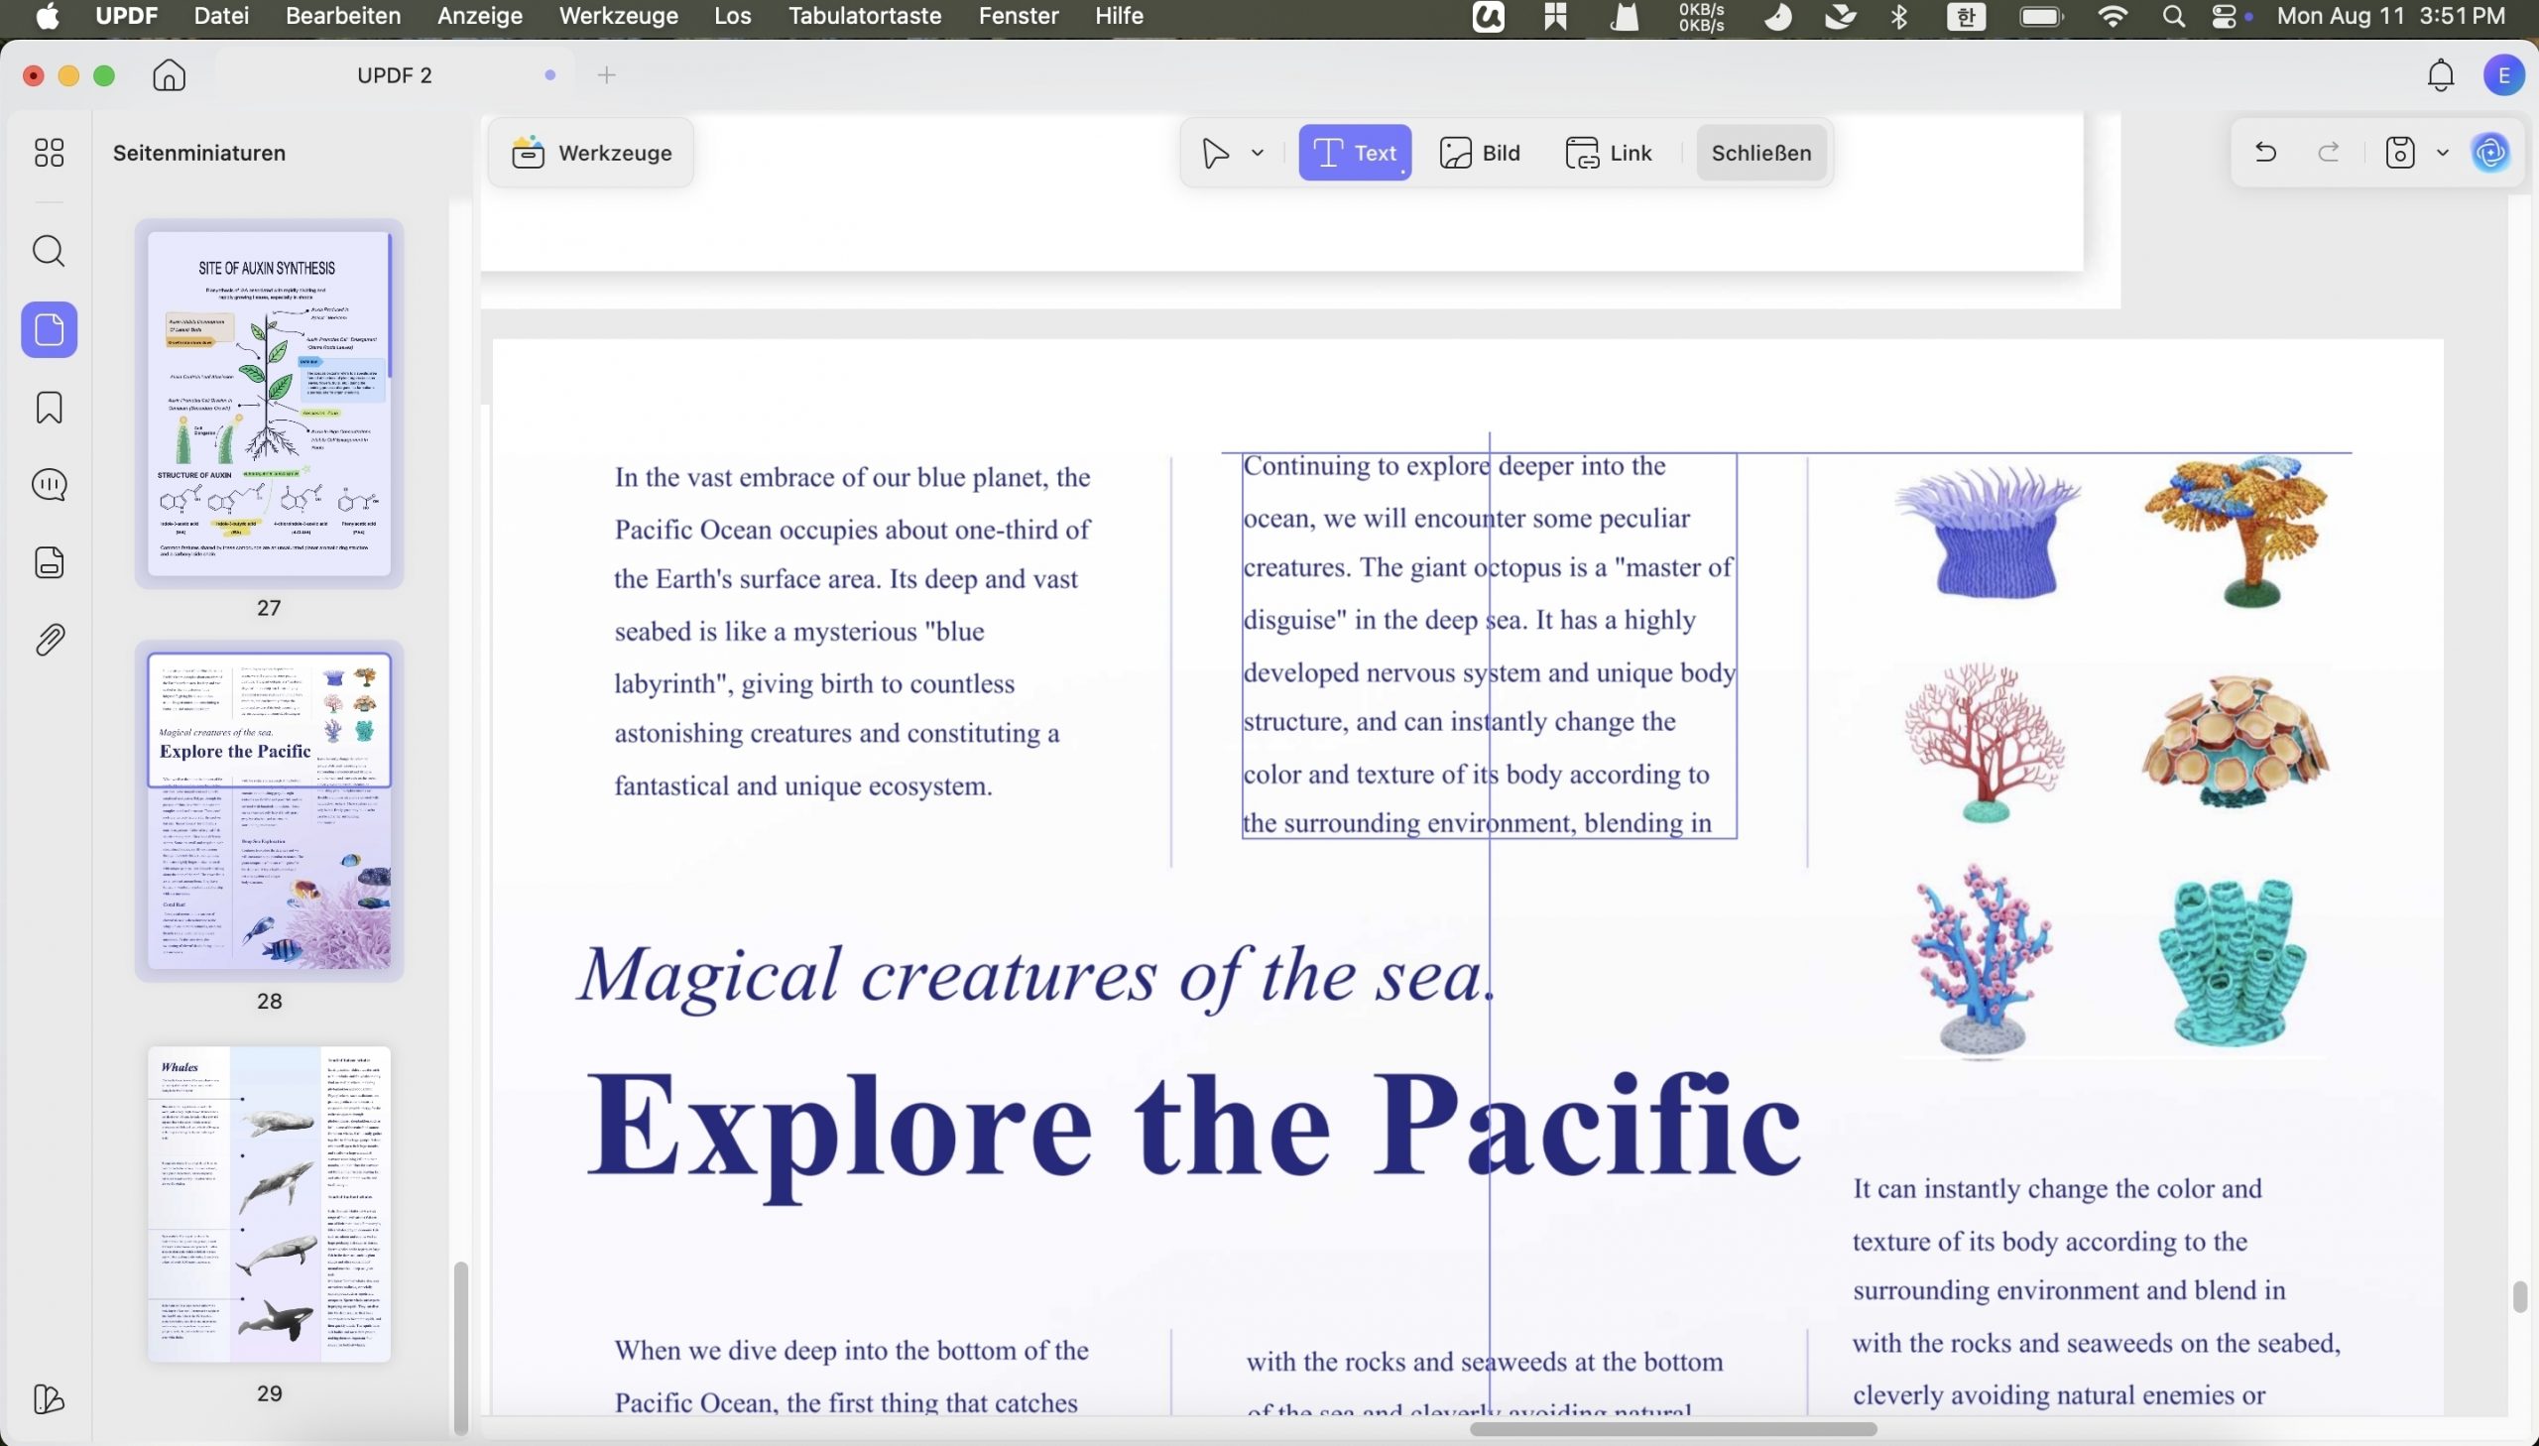Open notifications bell icon
The image size is (2539, 1446).
coord(2441,75)
